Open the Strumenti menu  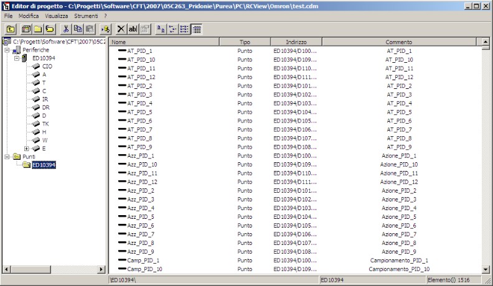[x=86, y=16]
